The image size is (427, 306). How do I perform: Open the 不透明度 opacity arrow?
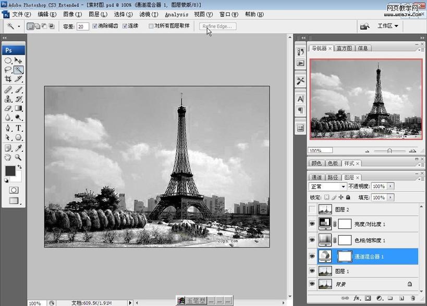[x=391, y=186]
